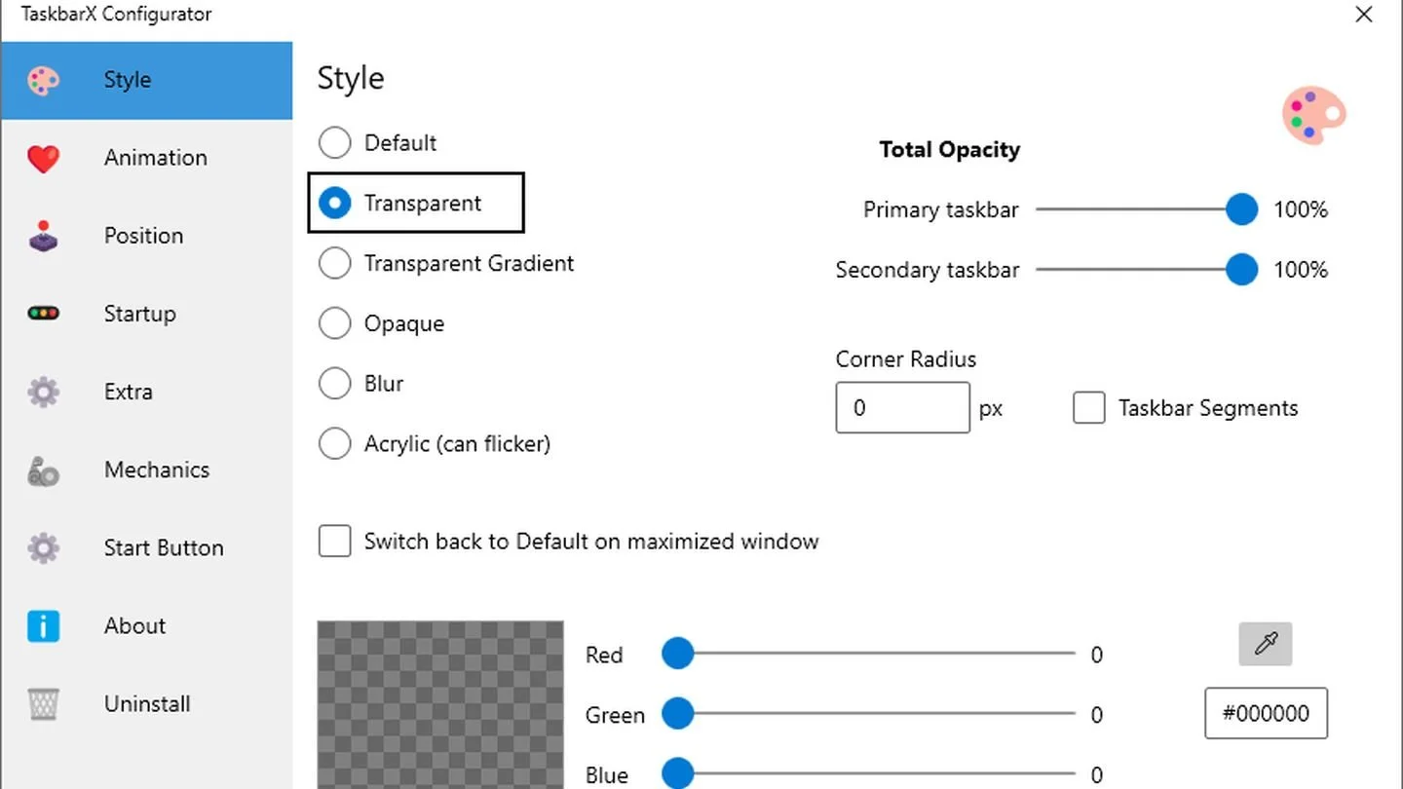Screen dimensions: 1403x789
Task: Click the blue info About icon
Action: click(43, 626)
